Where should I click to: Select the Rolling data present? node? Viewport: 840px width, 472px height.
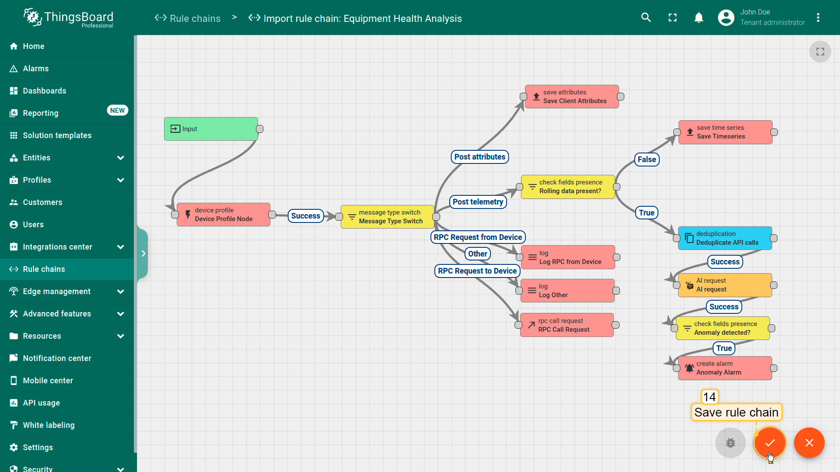[568, 187]
